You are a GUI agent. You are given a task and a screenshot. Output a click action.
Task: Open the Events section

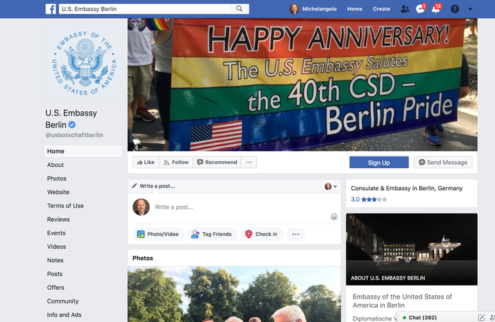click(56, 233)
